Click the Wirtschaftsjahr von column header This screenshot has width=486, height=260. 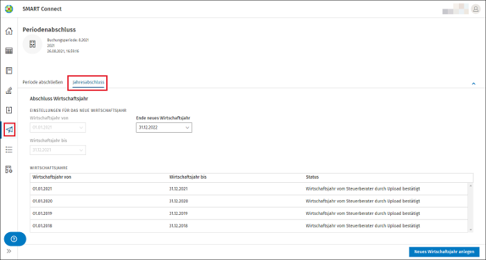(52, 177)
